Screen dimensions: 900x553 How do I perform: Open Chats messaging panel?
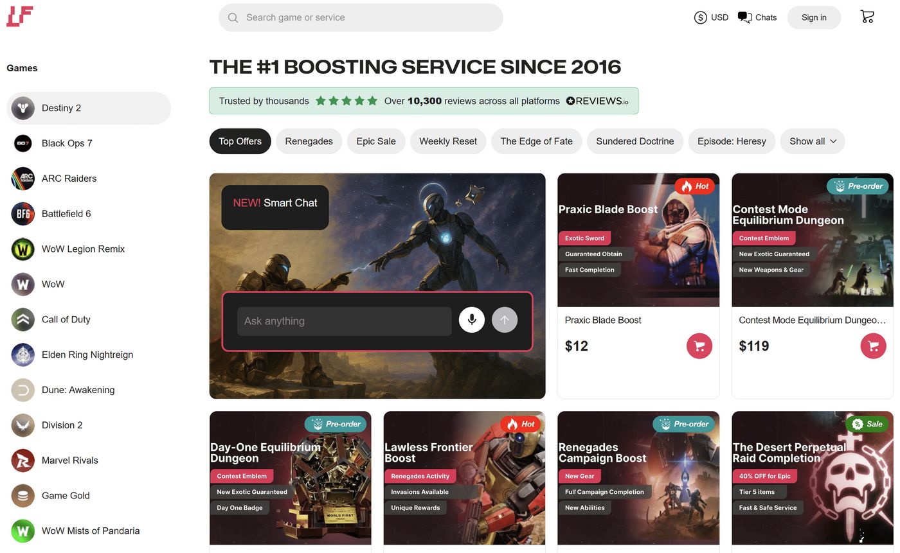(x=757, y=17)
